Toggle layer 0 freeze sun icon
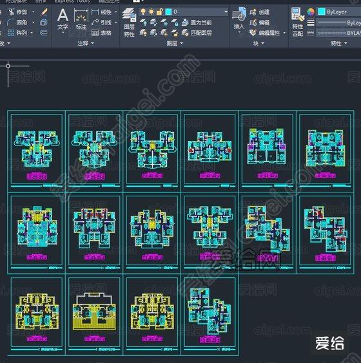Image resolution: width=361 pixels, height=363 pixels. coord(151,12)
